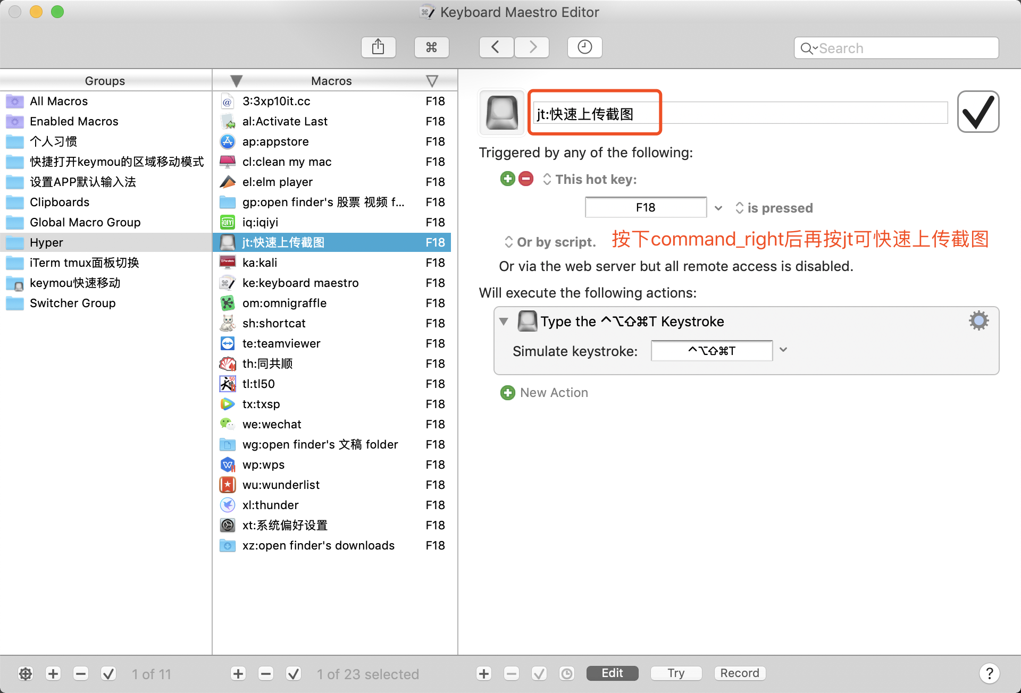Toggle the enable group checkmark button

point(108,674)
